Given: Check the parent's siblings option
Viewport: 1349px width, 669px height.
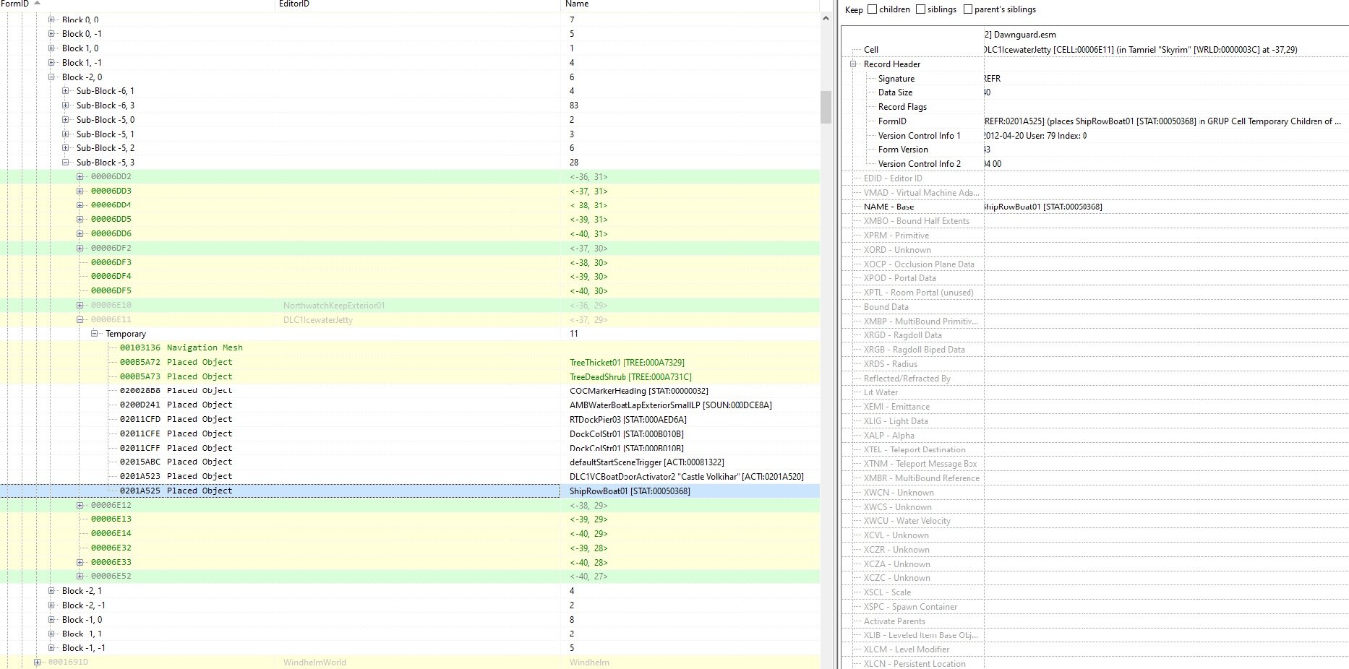Looking at the screenshot, I should pos(968,9).
